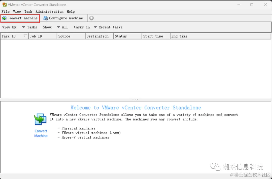The image size is (272, 179).
Task: Expand the Recent tasks dropdown
Action: pyautogui.click(x=108, y=27)
